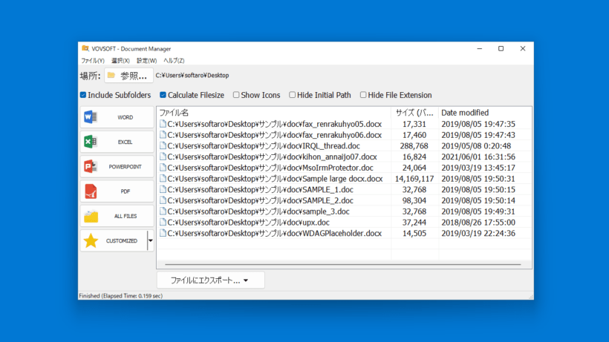
Task: Select the WDAGPlaceholder.docx file name
Action: (x=275, y=234)
